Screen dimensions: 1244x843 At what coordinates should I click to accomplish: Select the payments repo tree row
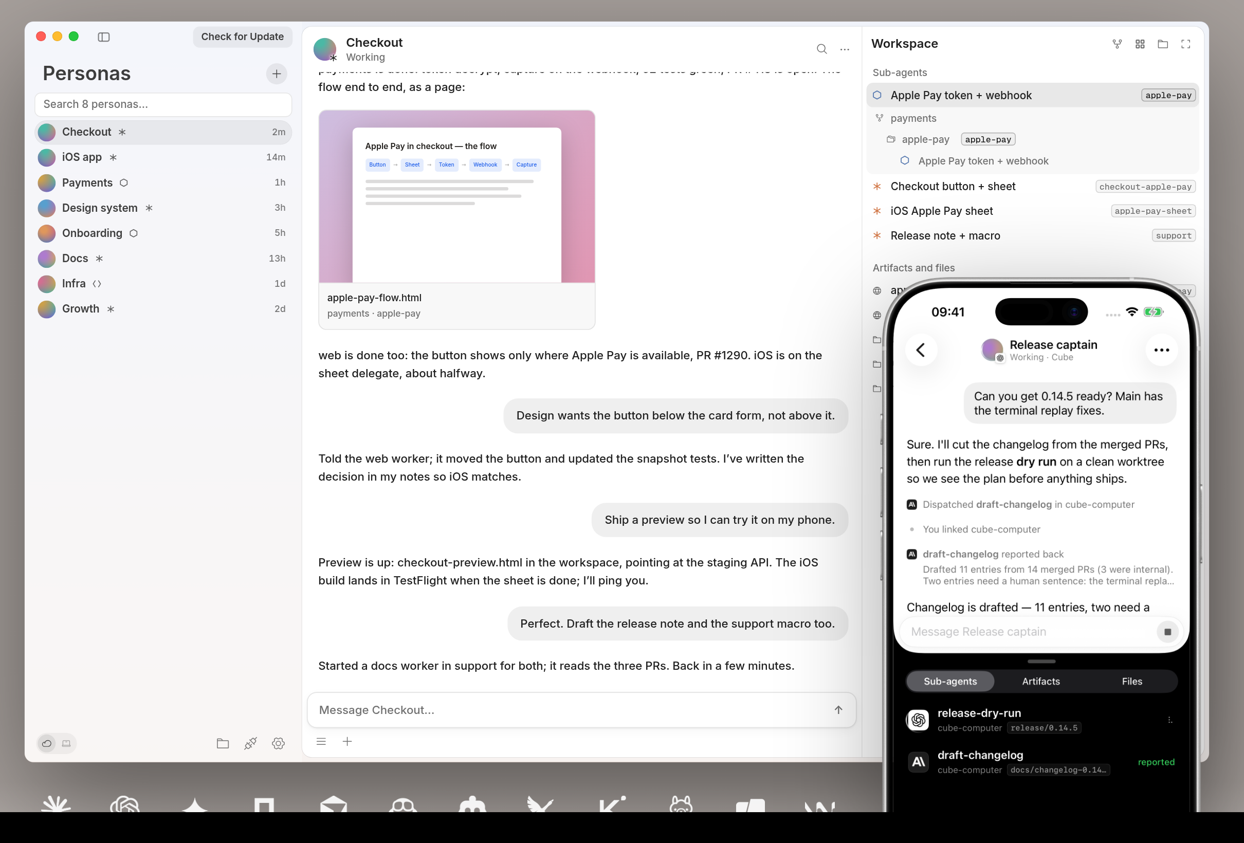[x=1032, y=118]
